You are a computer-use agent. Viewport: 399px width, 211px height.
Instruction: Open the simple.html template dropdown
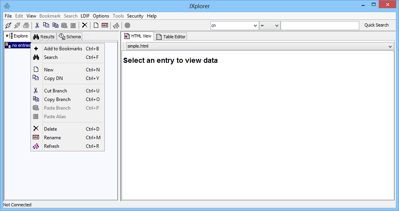point(260,46)
